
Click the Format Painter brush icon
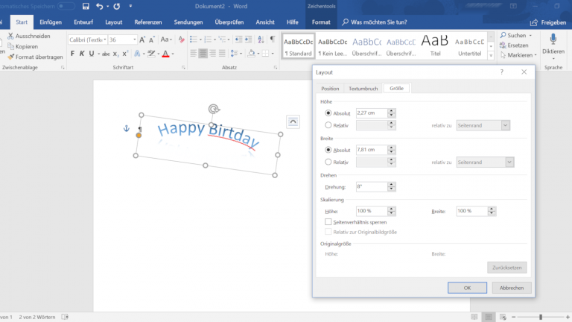(x=10, y=57)
